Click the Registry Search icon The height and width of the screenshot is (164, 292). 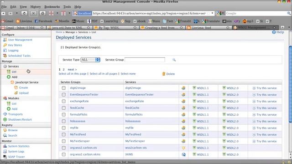coord(5,135)
